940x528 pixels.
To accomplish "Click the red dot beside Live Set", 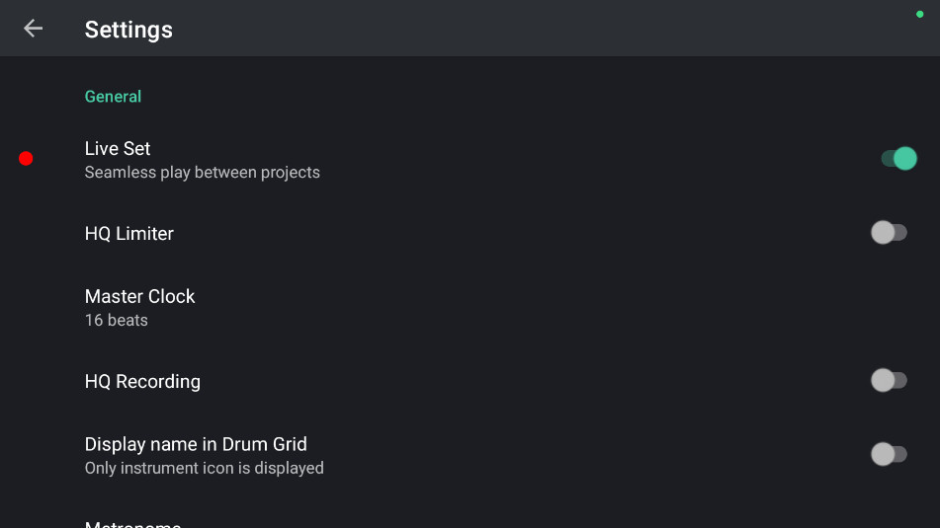I will pos(26,158).
